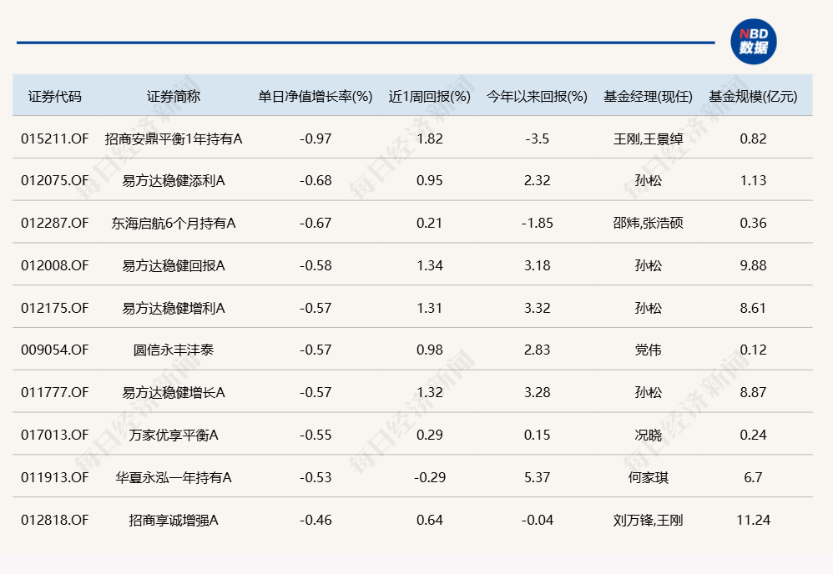Click the -3.5 year-to-date return
The width and height of the screenshot is (833, 574).
pyautogui.click(x=537, y=138)
